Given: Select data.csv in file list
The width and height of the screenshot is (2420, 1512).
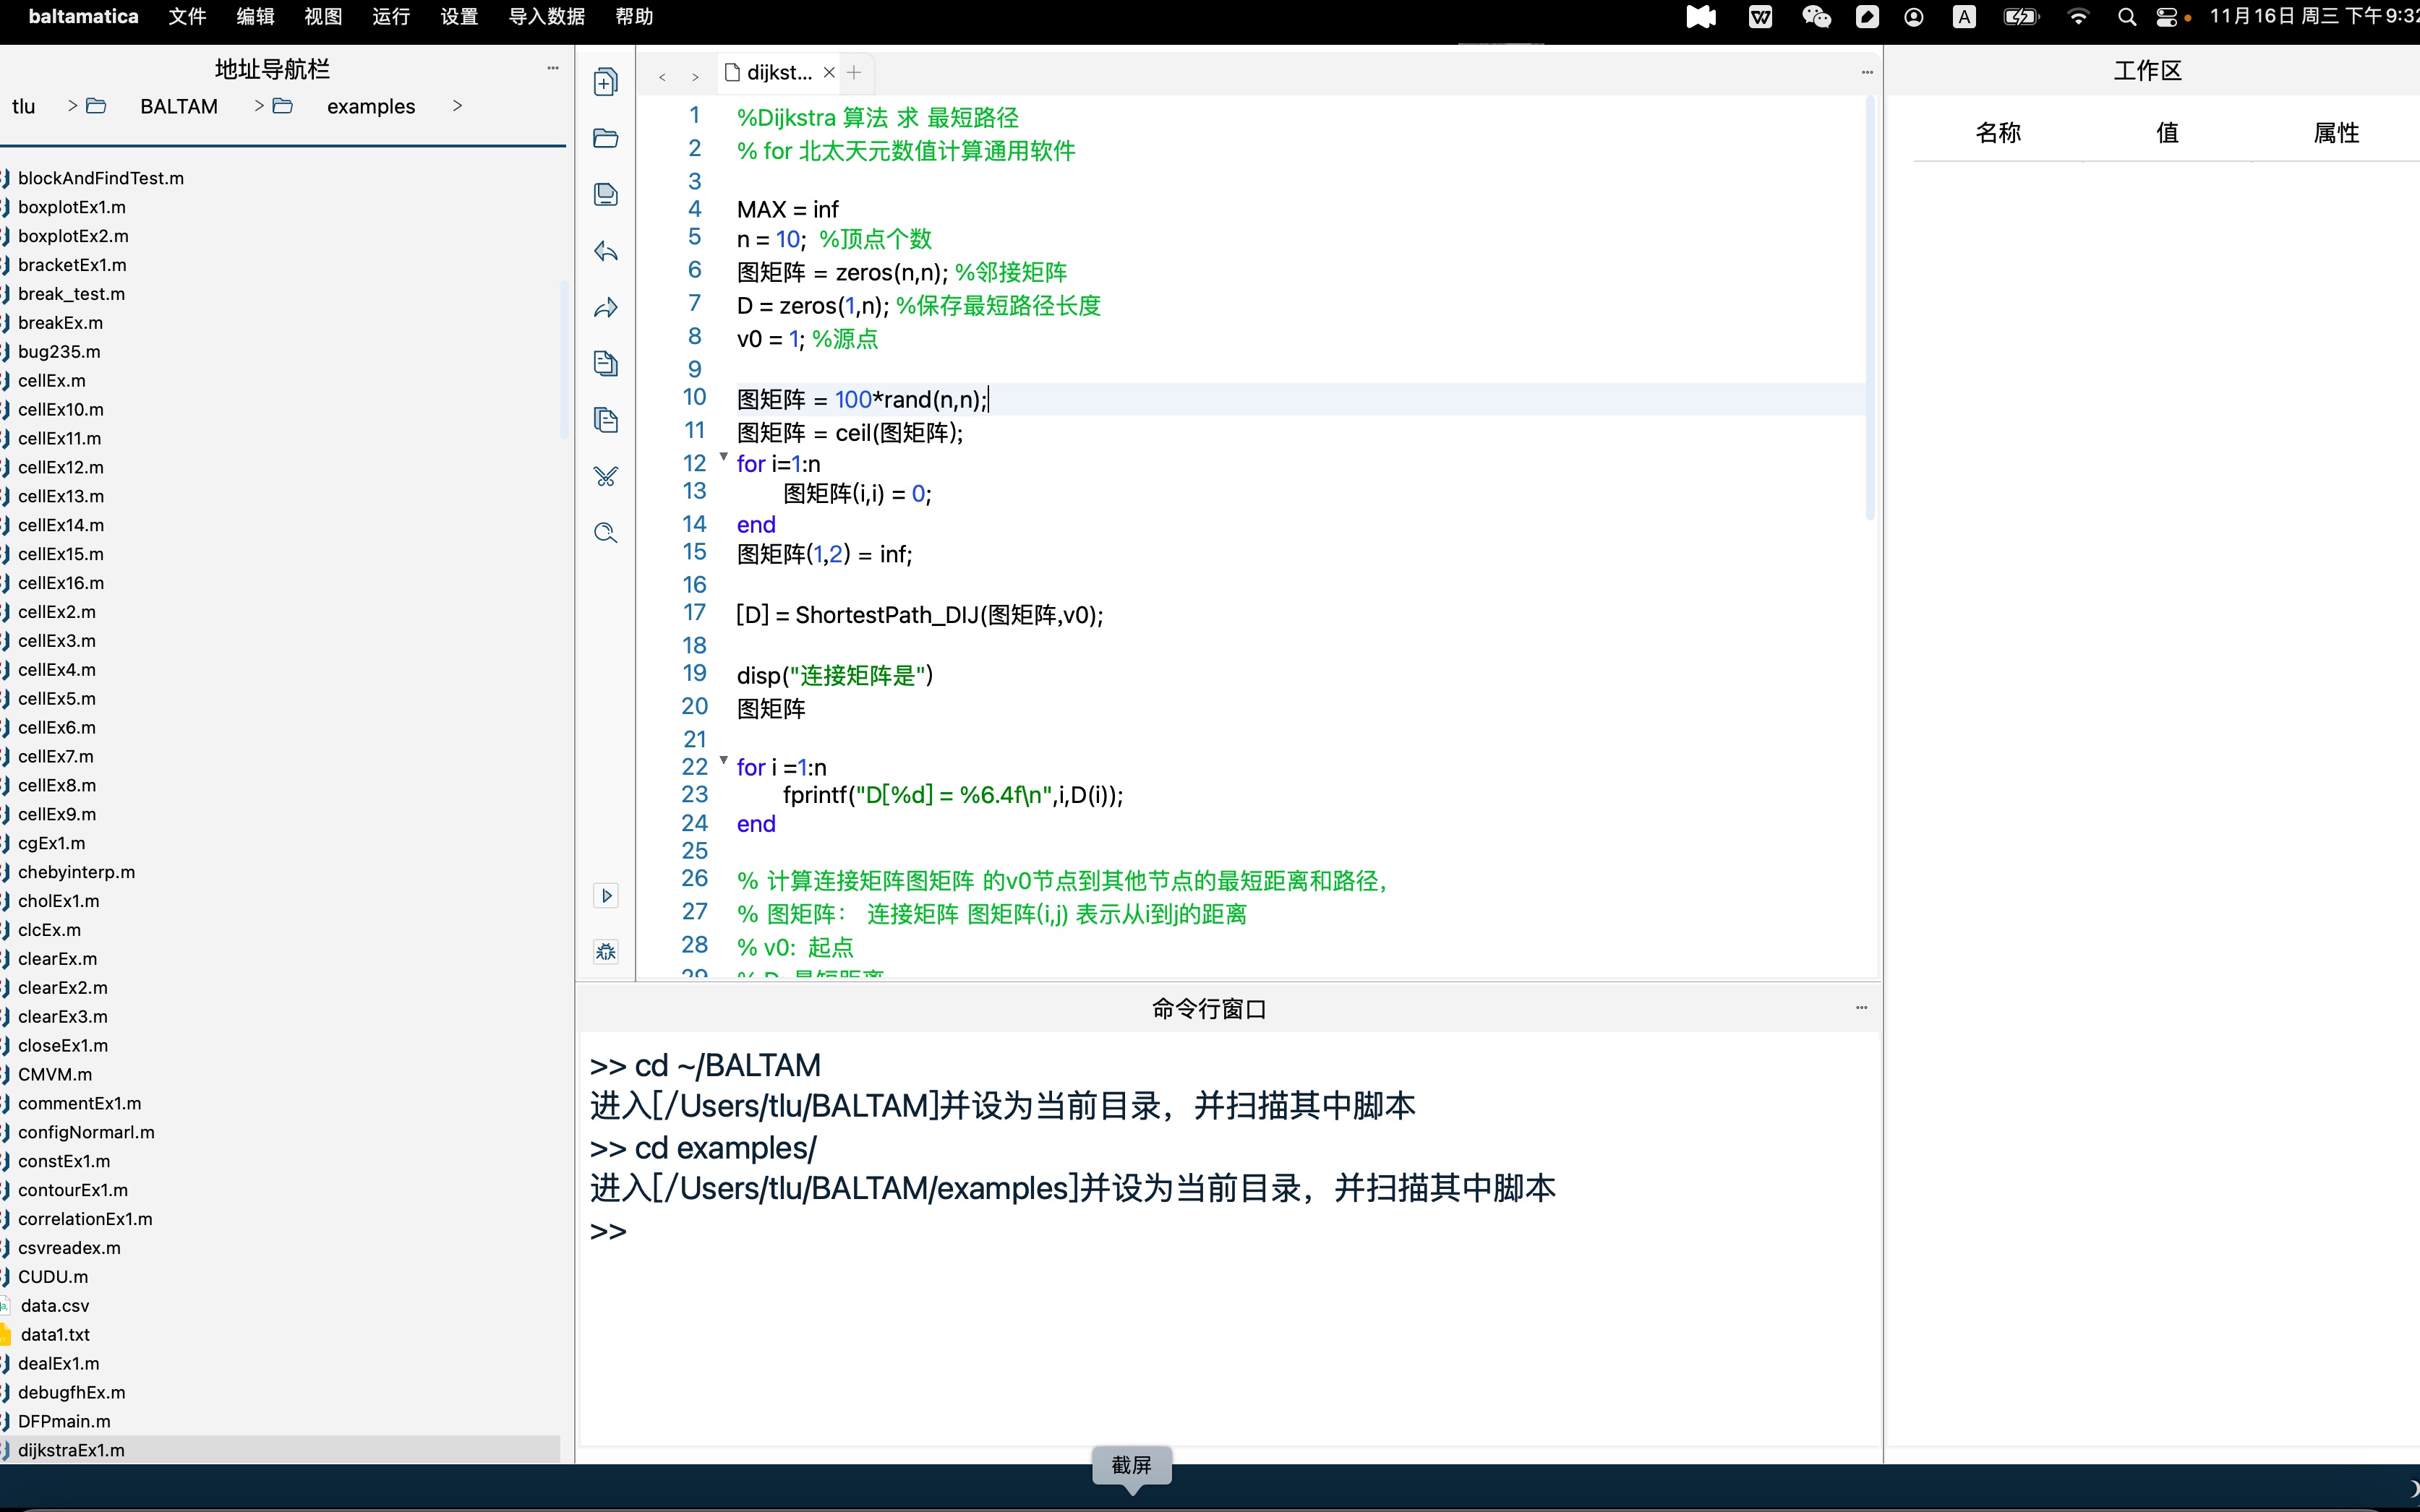Looking at the screenshot, I should 55,1305.
